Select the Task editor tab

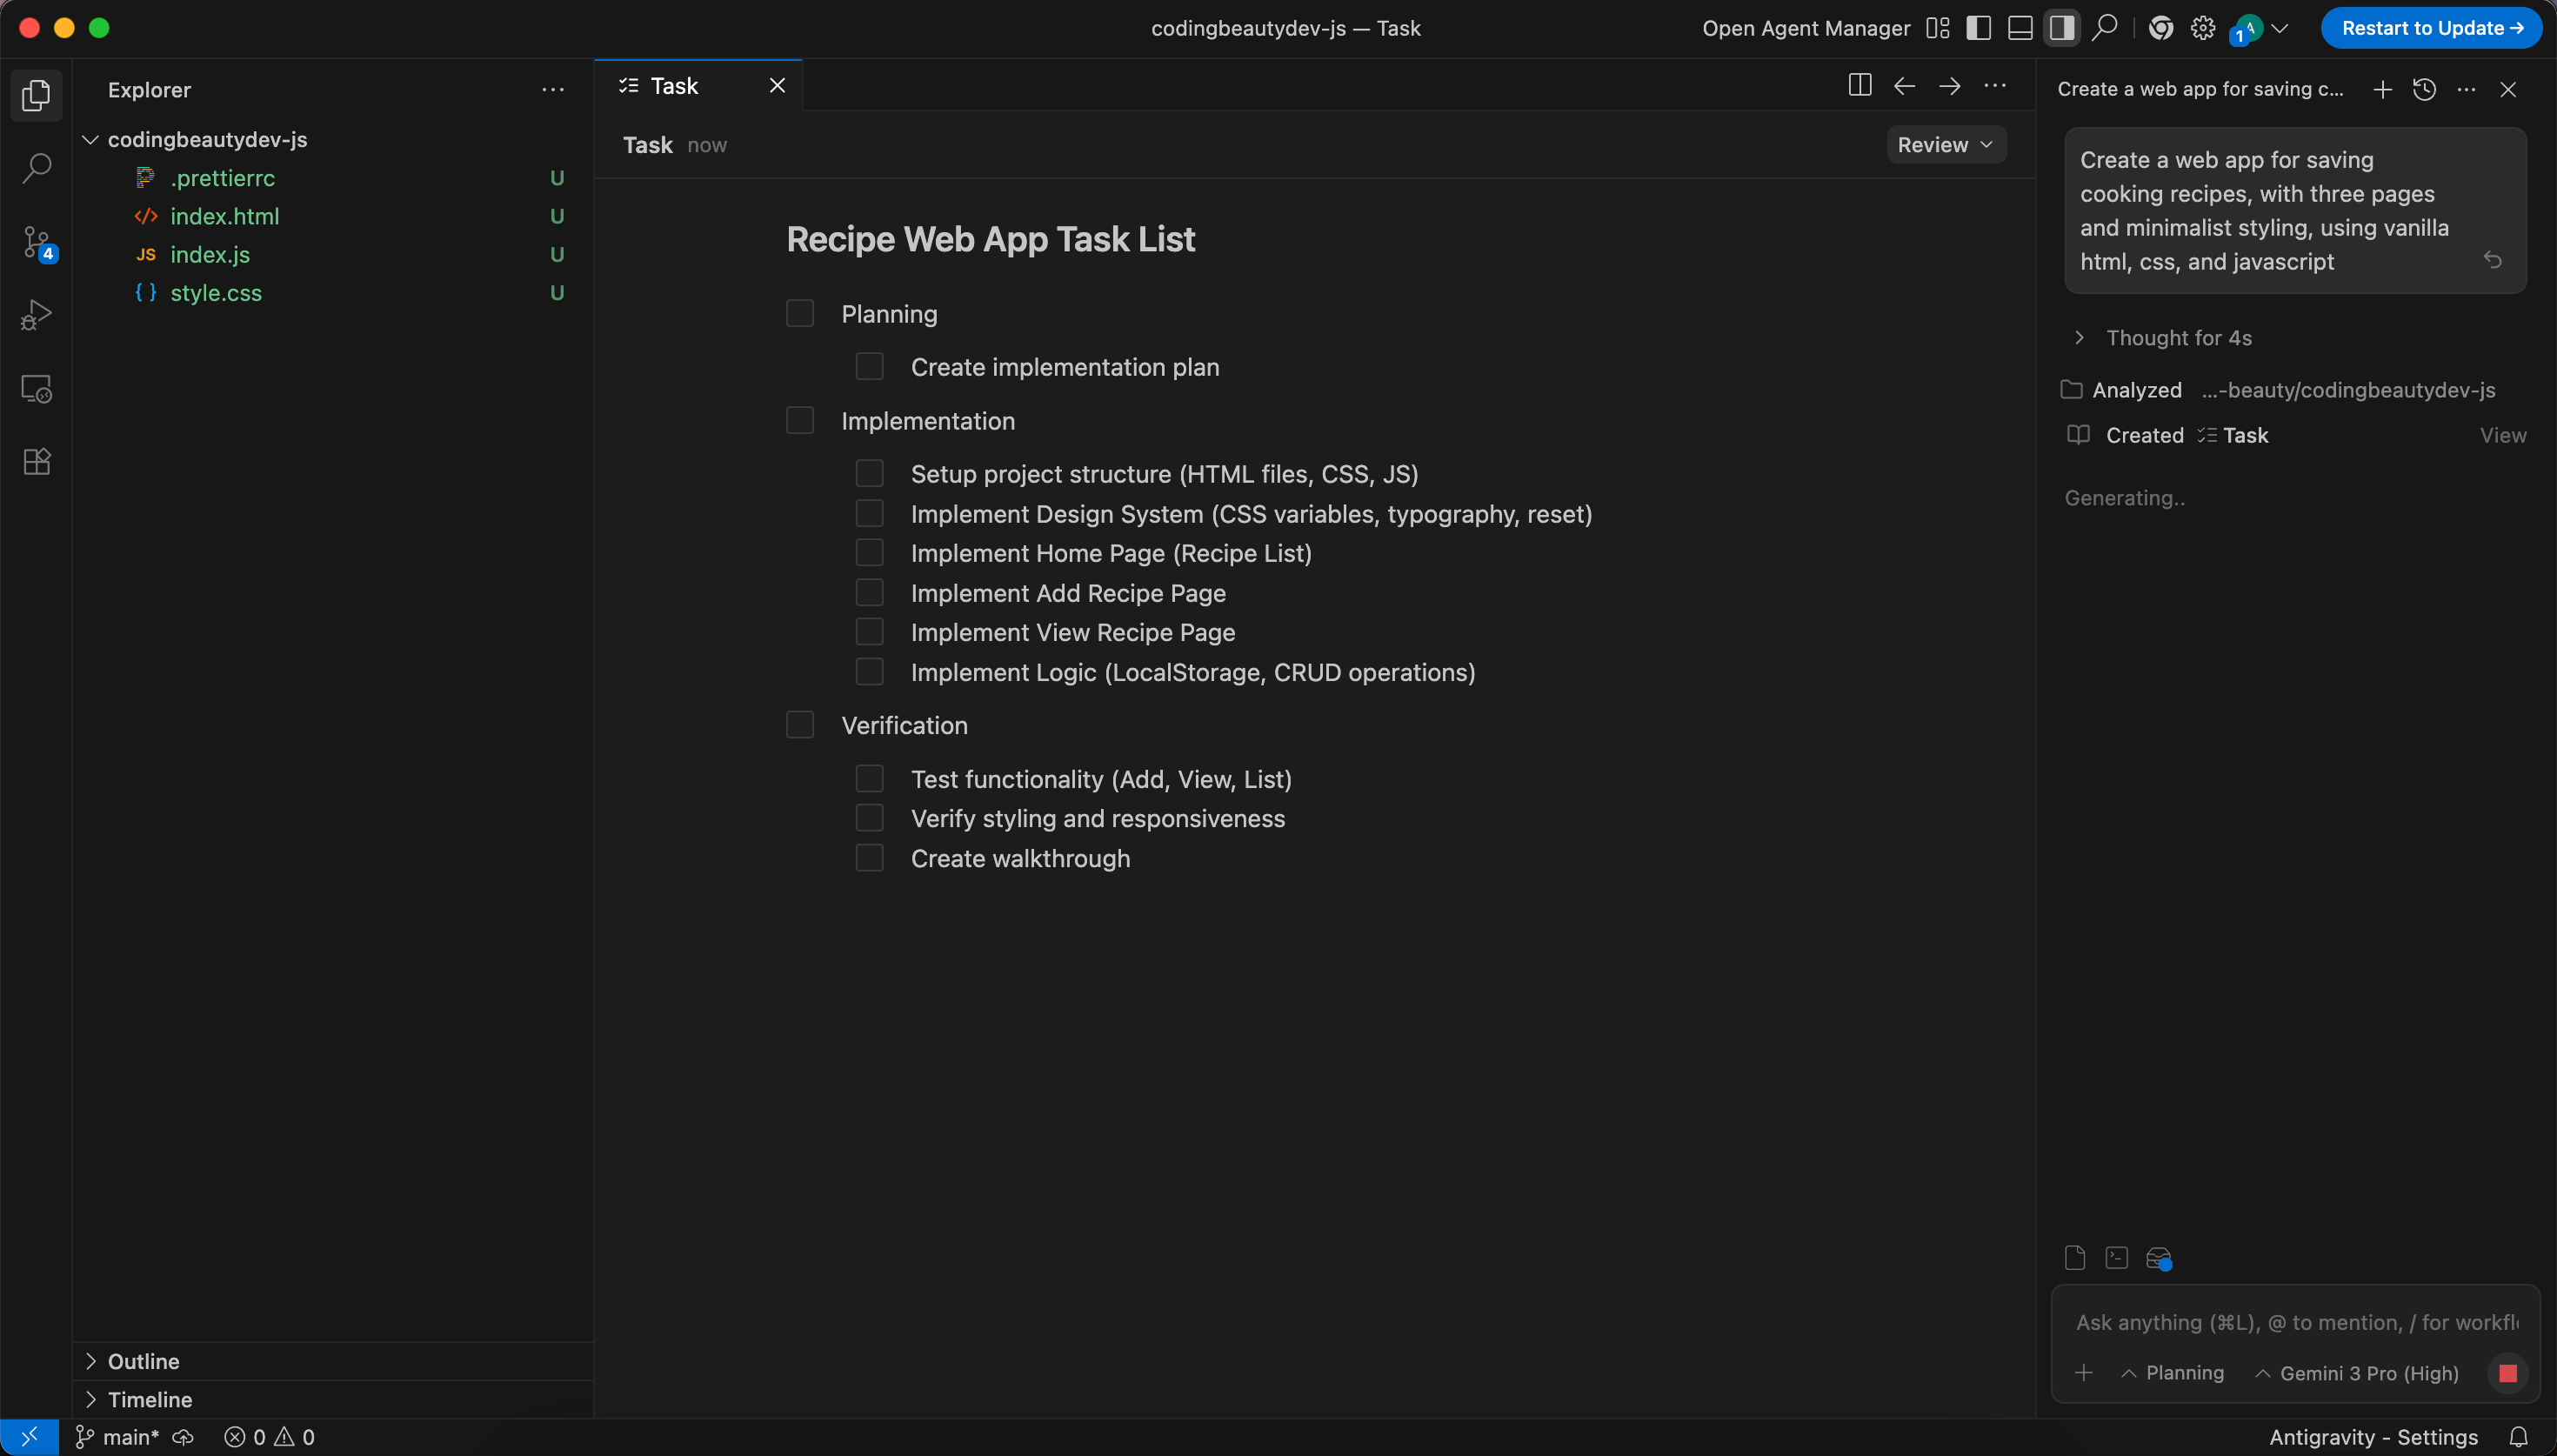[674, 86]
